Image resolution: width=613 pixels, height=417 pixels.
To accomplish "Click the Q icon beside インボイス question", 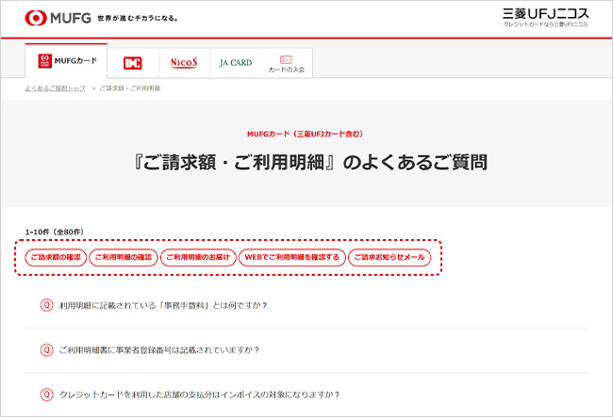I will pyautogui.click(x=45, y=394).
